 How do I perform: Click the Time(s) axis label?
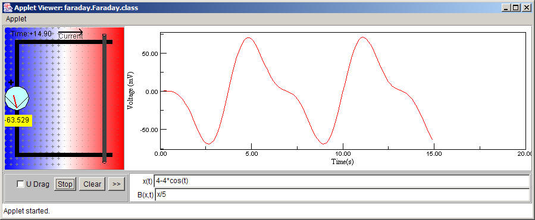(343, 161)
